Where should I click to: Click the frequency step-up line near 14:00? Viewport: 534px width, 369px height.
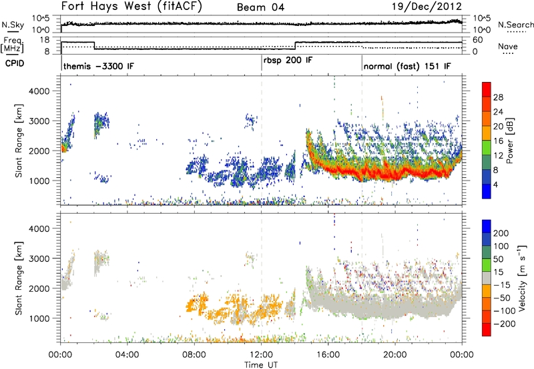(295, 45)
